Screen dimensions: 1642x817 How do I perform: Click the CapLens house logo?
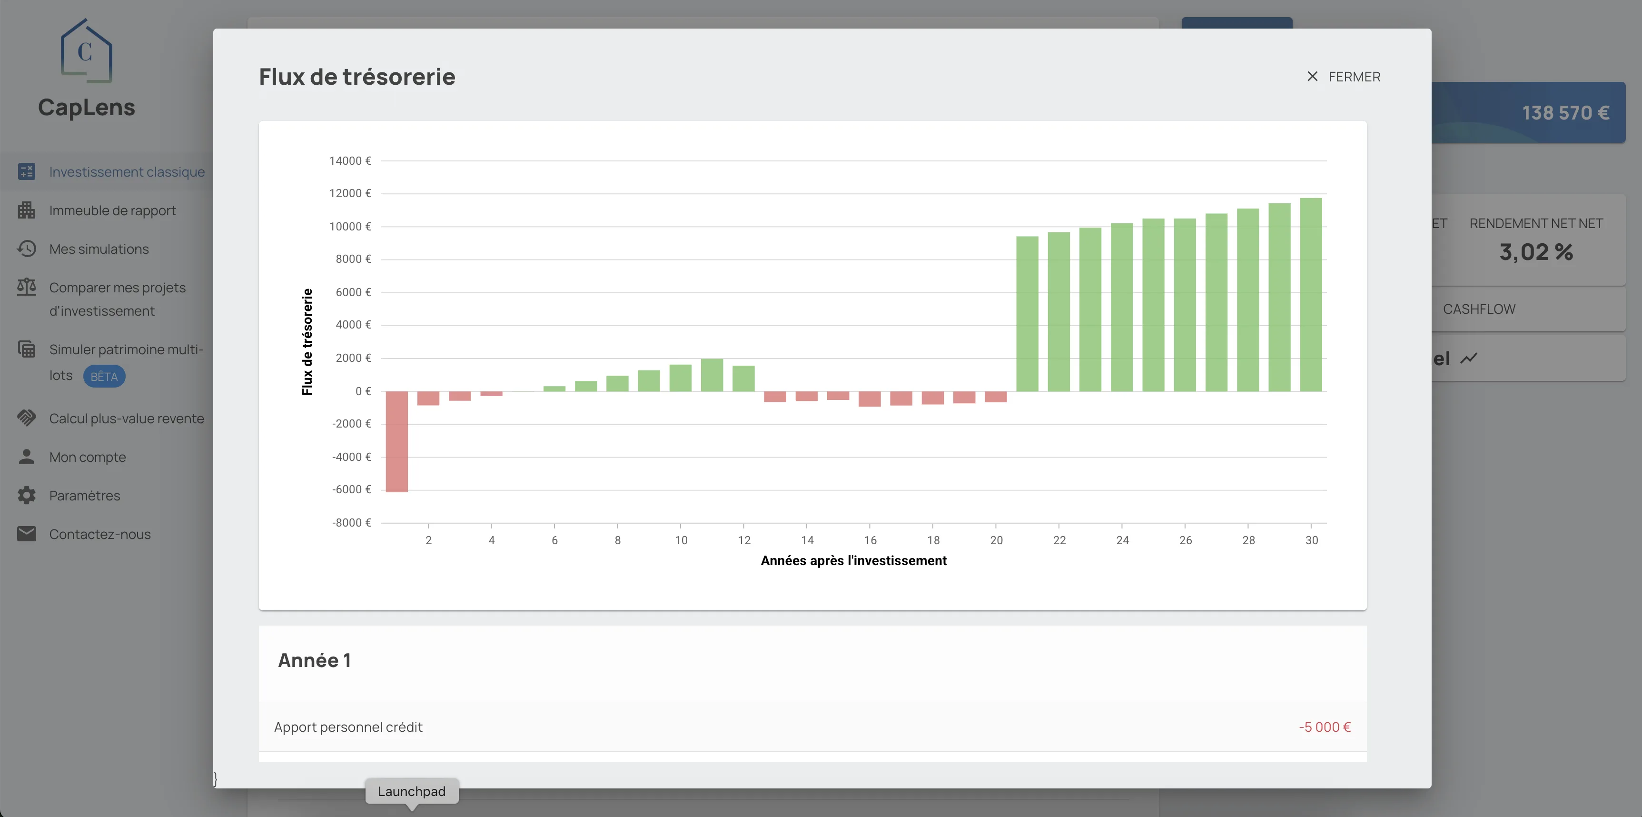[86, 51]
